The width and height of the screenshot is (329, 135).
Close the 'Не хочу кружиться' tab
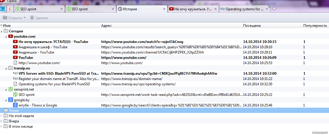215,9
